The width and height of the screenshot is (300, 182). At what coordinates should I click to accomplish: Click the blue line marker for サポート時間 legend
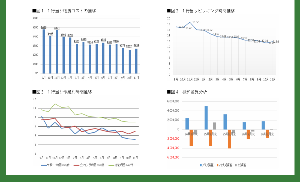tap(44, 165)
